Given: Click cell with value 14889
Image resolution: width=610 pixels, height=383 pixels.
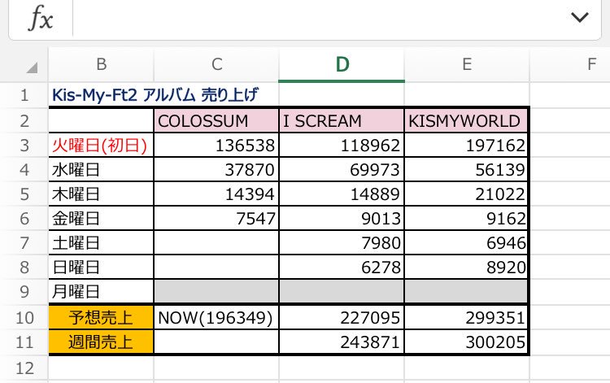Looking at the screenshot, I should (x=342, y=194).
